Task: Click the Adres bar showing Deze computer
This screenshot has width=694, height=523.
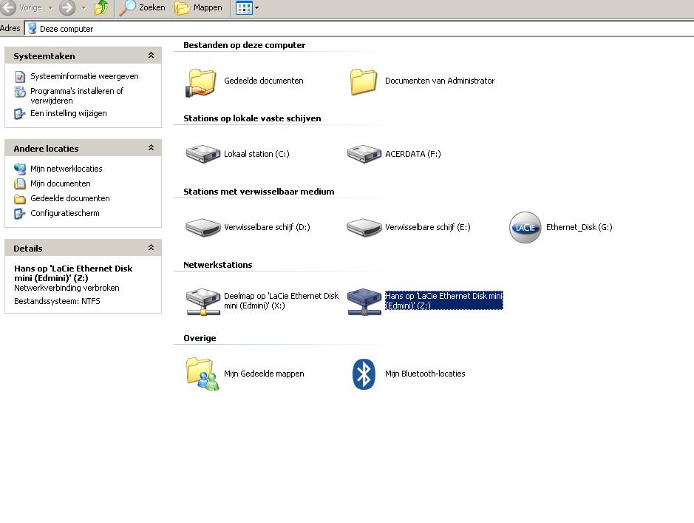Action: pos(359,29)
